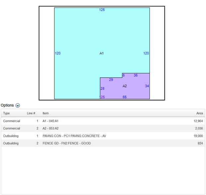Screen dimensions: 206x195
Task: Sort by Line # column header
Action: (x=31, y=113)
